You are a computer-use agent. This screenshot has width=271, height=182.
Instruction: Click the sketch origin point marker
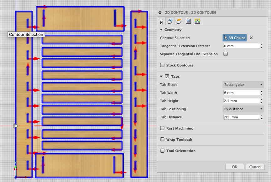click(x=16, y=126)
